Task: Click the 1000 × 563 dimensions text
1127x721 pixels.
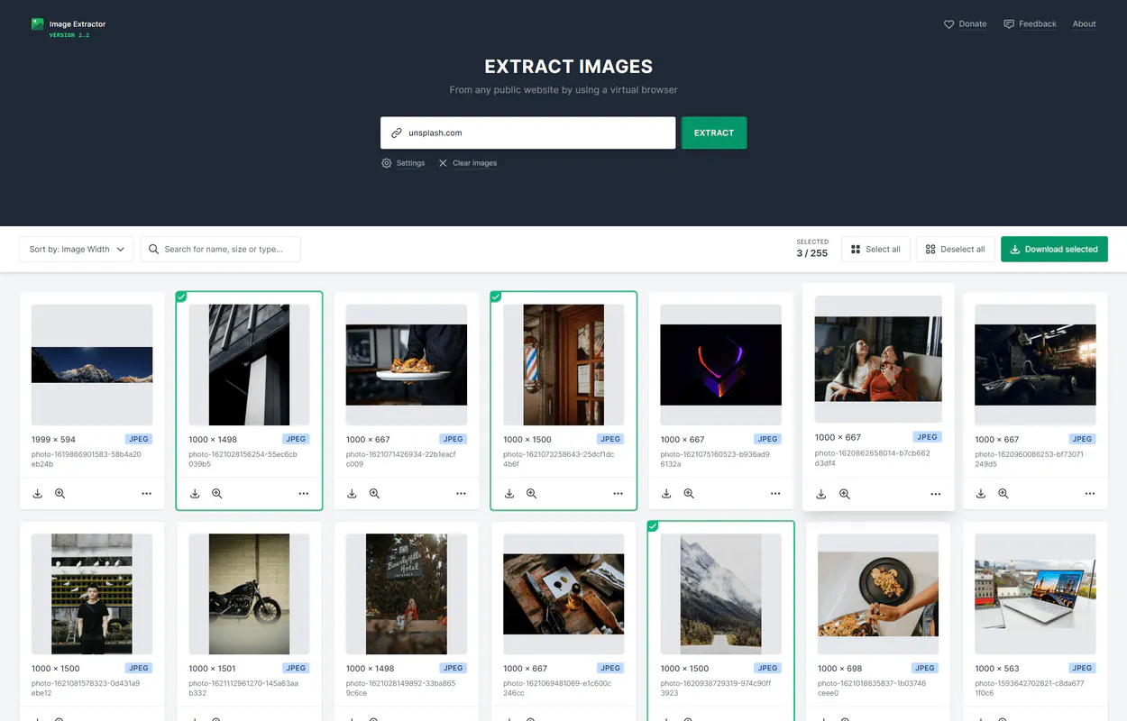Action: click(x=997, y=669)
